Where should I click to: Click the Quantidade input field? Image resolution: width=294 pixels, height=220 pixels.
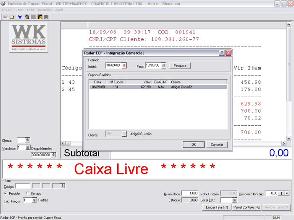190,194
